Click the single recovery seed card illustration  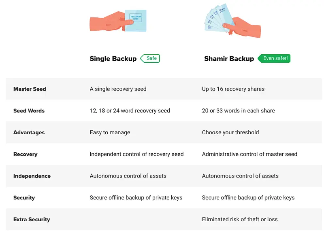[135, 20]
